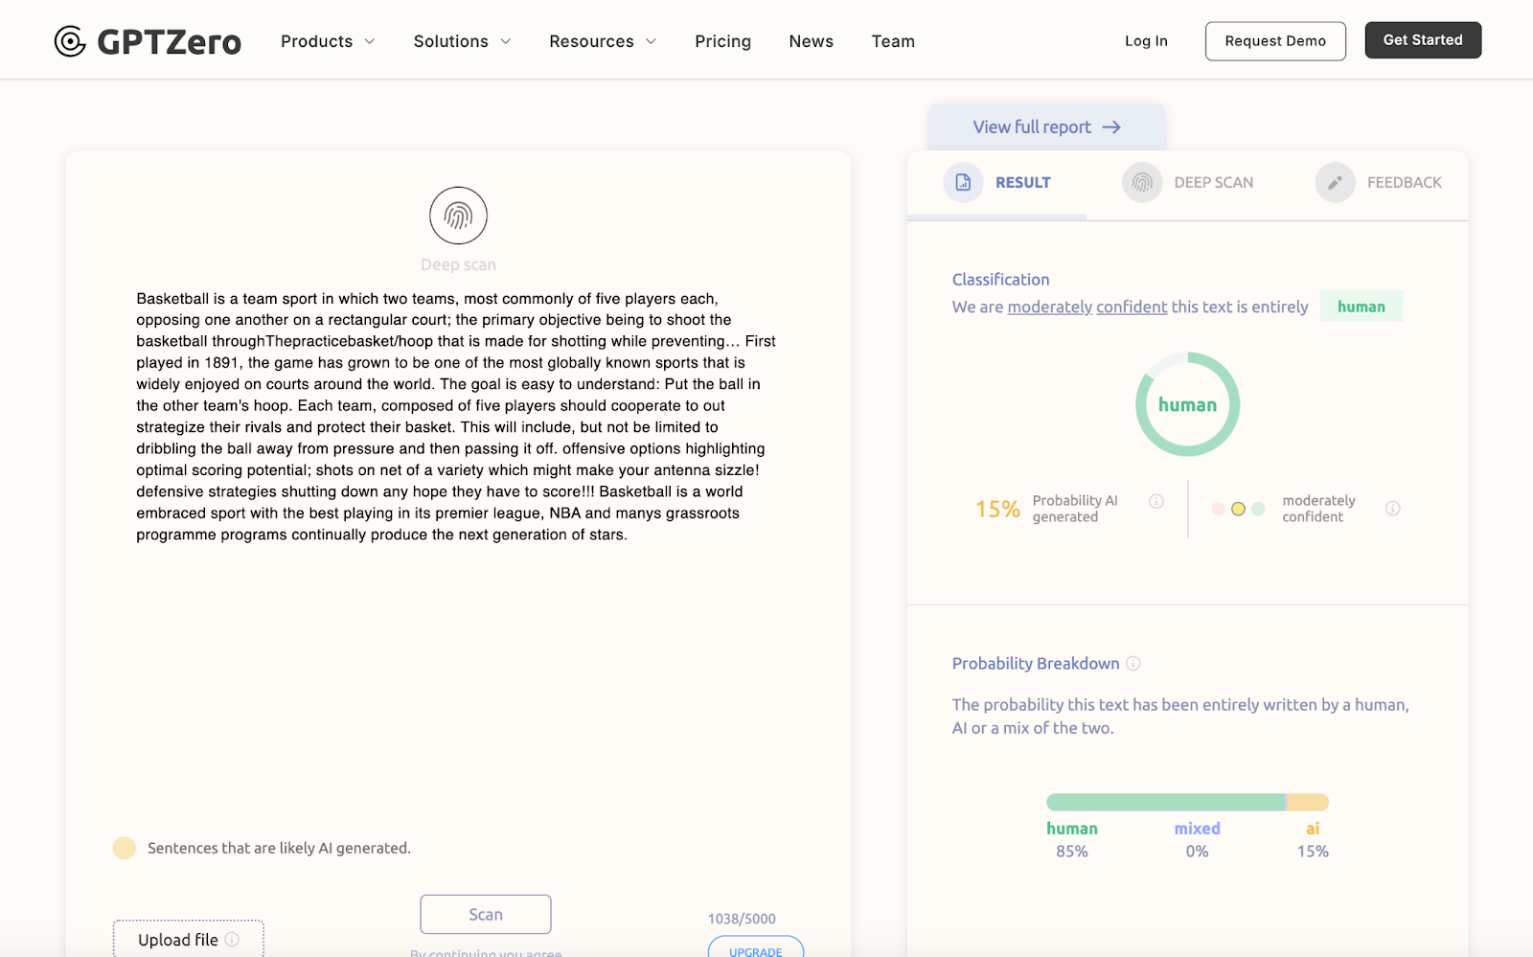Viewport: 1533px width, 957px height.
Task: Click the 'human 85%' breakdown label
Action: point(1071,839)
